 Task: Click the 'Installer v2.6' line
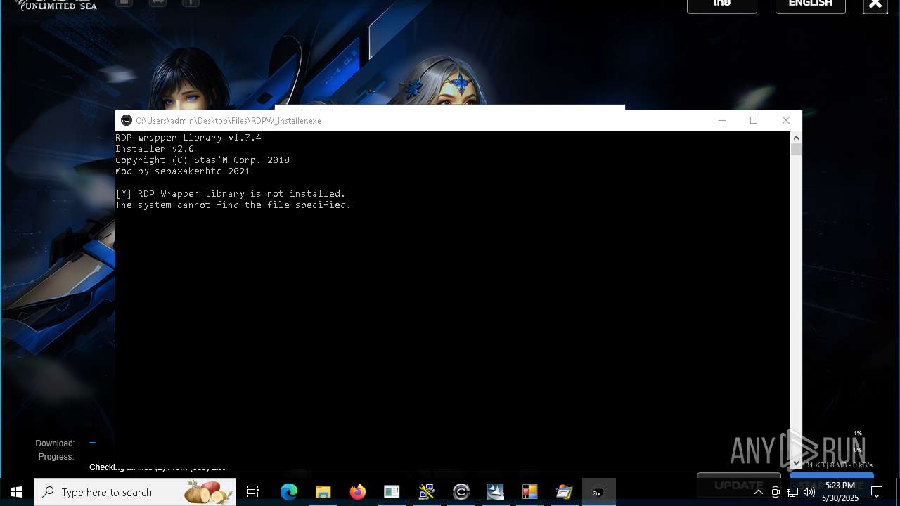tap(155, 149)
